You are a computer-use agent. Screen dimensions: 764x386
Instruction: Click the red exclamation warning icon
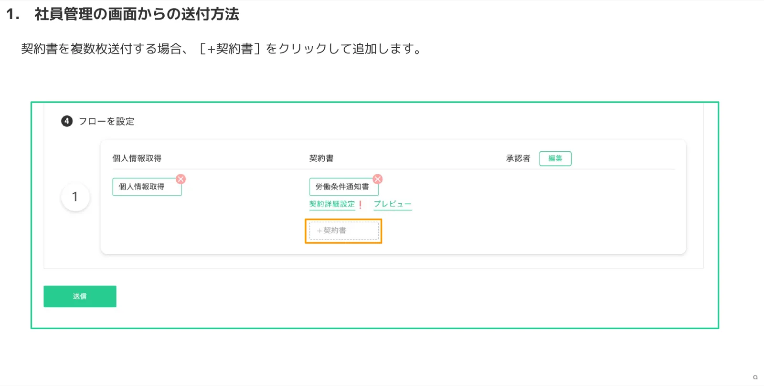(x=360, y=205)
